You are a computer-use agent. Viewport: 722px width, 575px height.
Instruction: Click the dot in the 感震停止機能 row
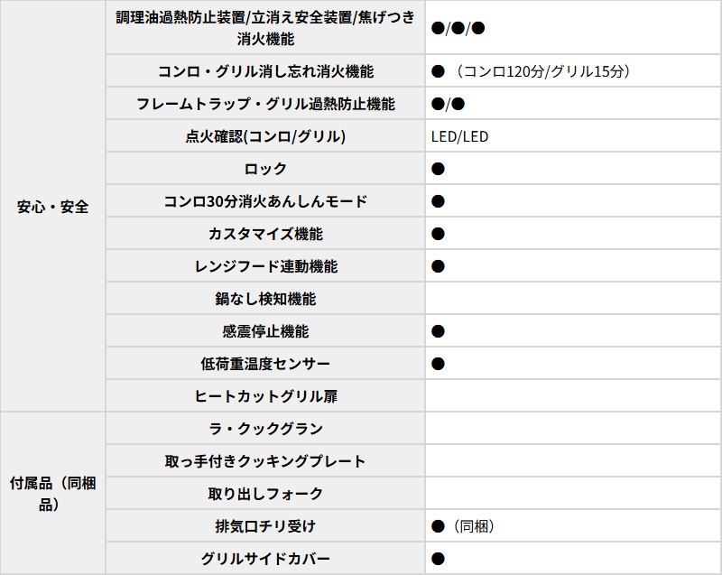coord(439,331)
